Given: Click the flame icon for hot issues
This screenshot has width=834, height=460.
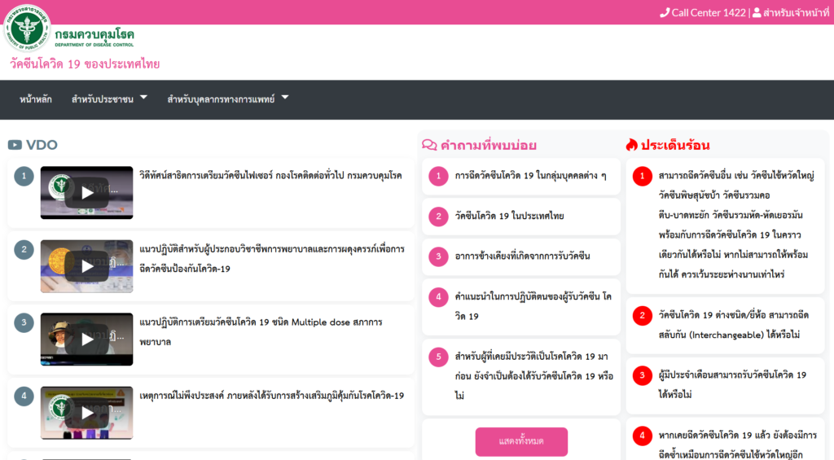Looking at the screenshot, I should 631,145.
